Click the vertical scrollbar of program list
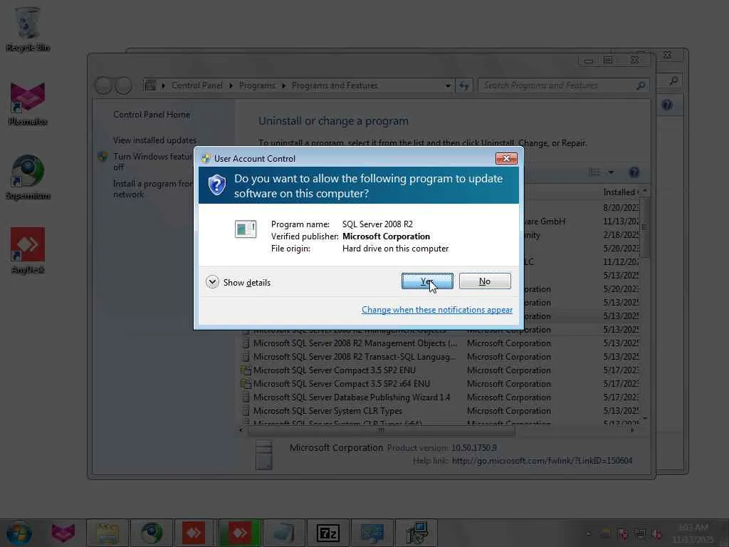This screenshot has height=547, width=729. click(644, 228)
